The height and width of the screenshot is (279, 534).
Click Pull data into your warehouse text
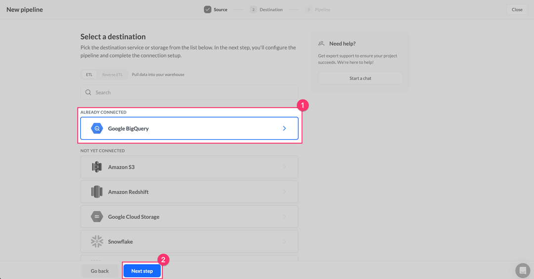(x=158, y=75)
